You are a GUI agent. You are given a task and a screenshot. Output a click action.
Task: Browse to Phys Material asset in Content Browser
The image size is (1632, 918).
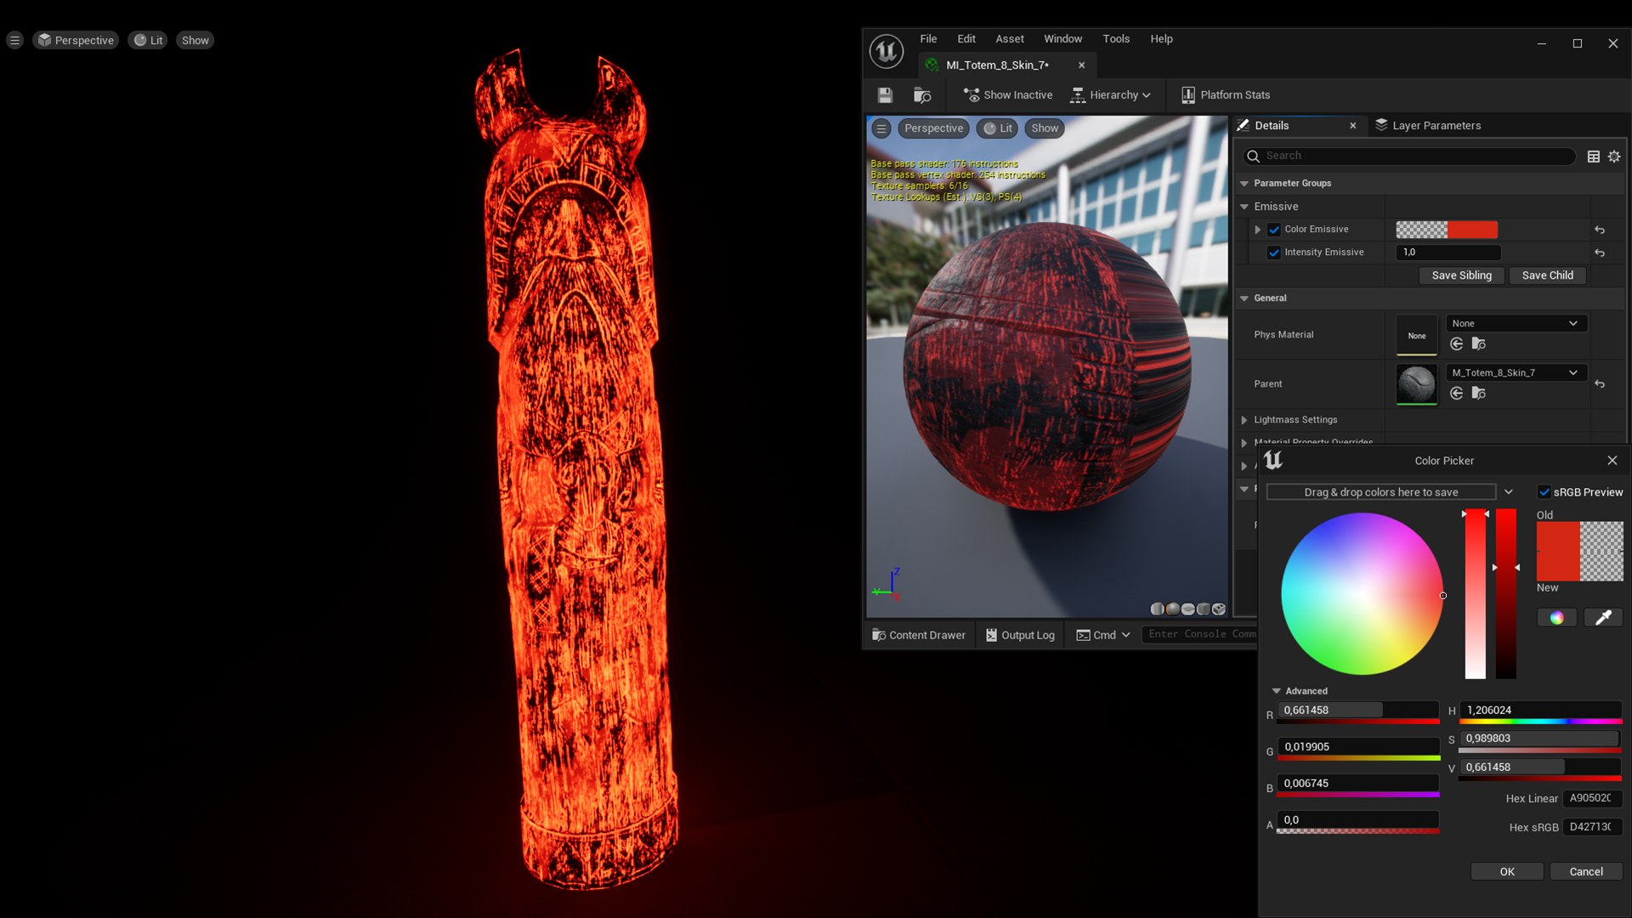click(1479, 344)
